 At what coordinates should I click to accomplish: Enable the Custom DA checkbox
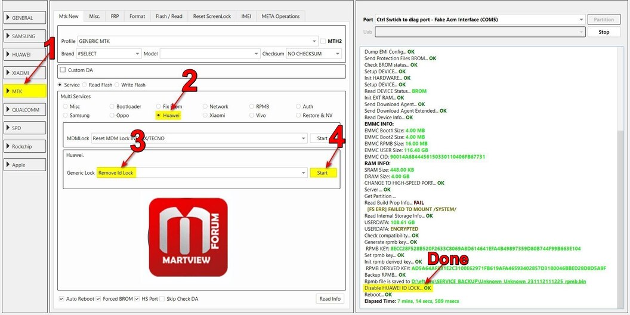(x=63, y=70)
